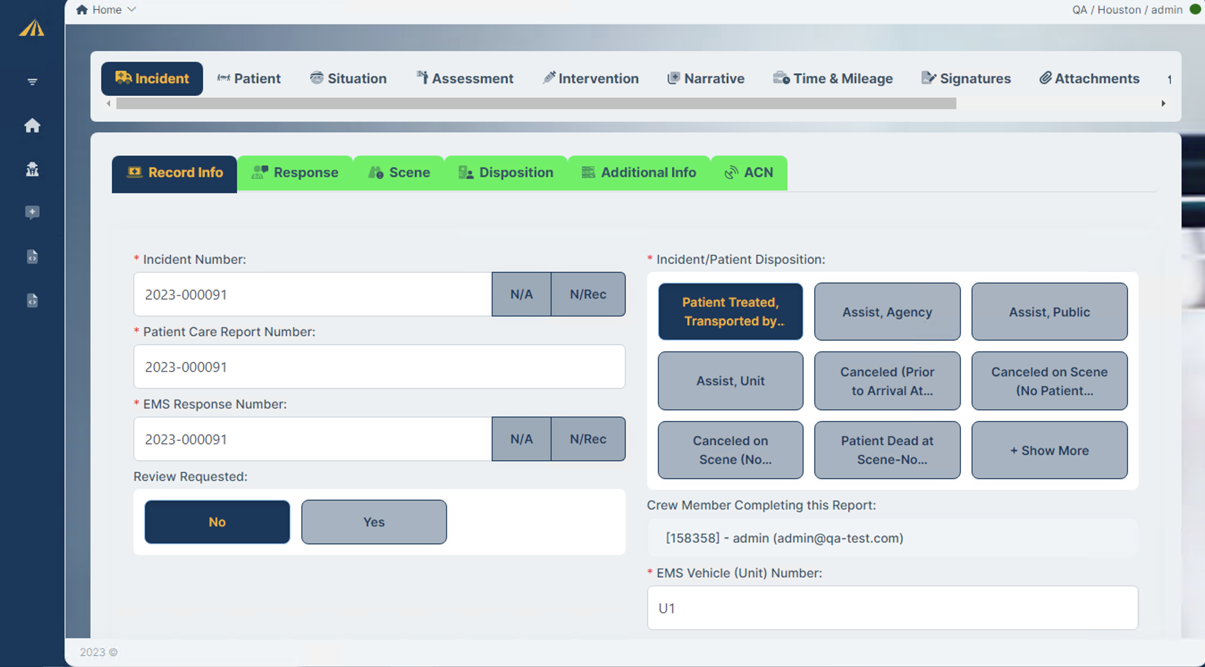Expand the Home breadcrumb dropdown chevron
This screenshot has width=1205, height=667.
pos(132,9)
